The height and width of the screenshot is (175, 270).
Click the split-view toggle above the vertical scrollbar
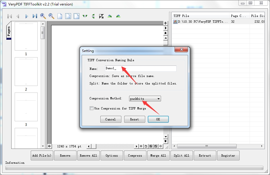click(x=165, y=23)
